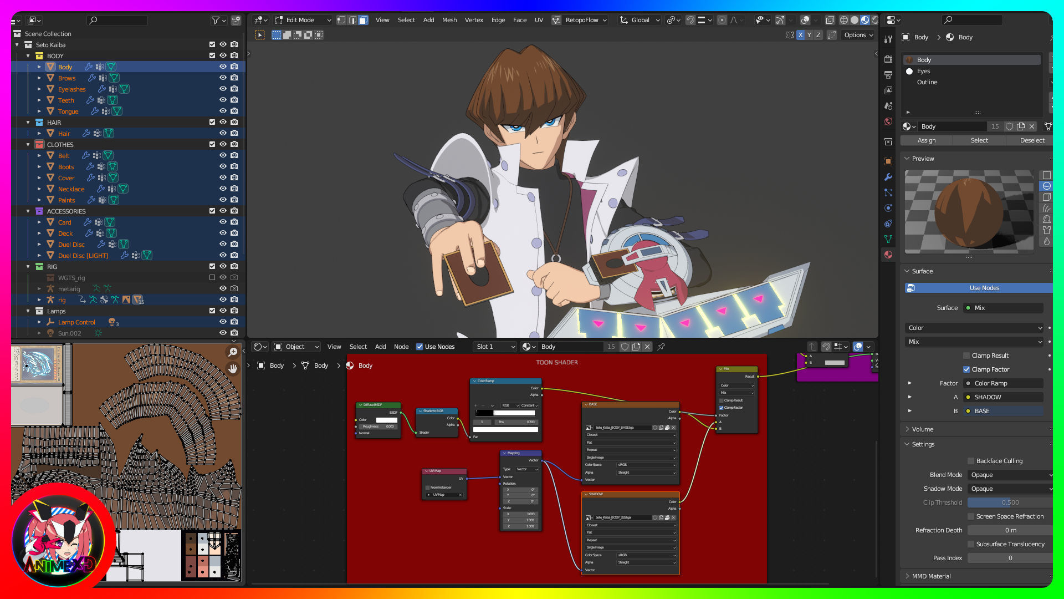Select the Eyes material slot

[972, 71]
